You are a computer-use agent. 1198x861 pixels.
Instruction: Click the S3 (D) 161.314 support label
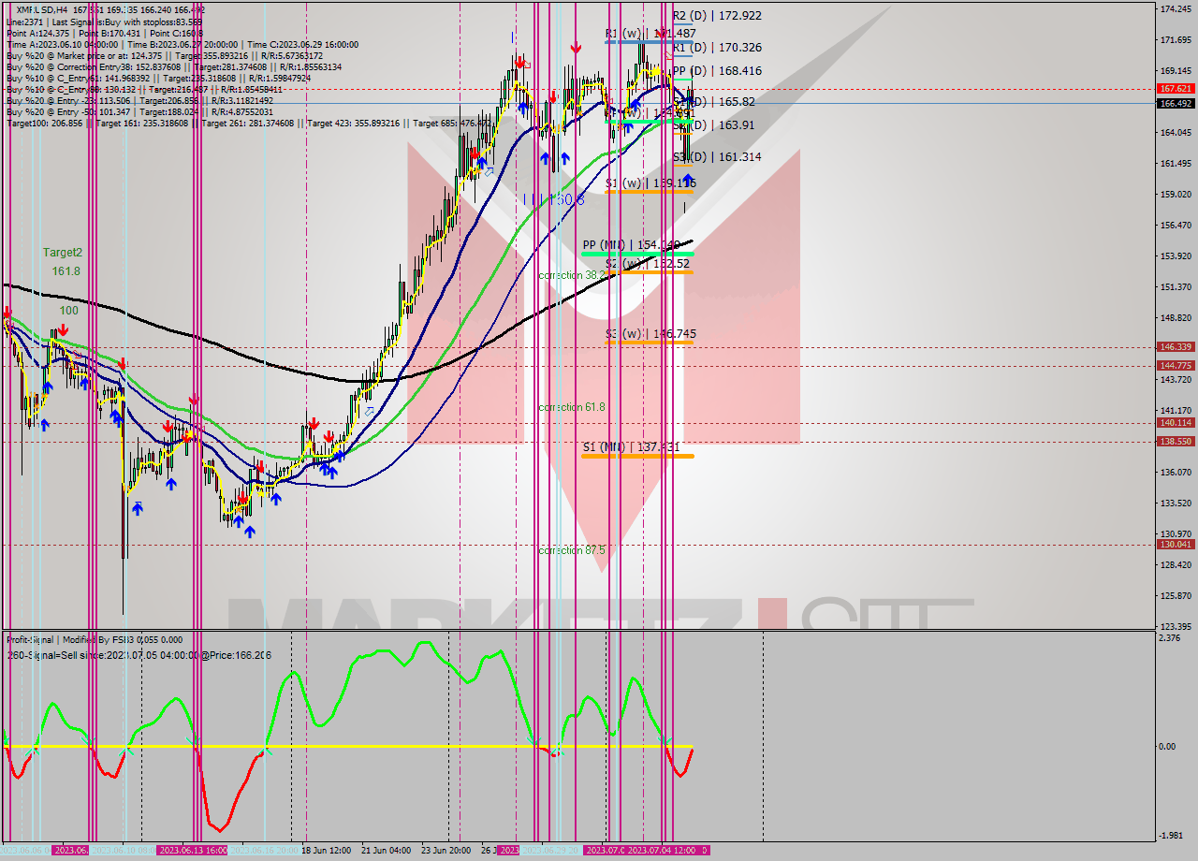717,157
